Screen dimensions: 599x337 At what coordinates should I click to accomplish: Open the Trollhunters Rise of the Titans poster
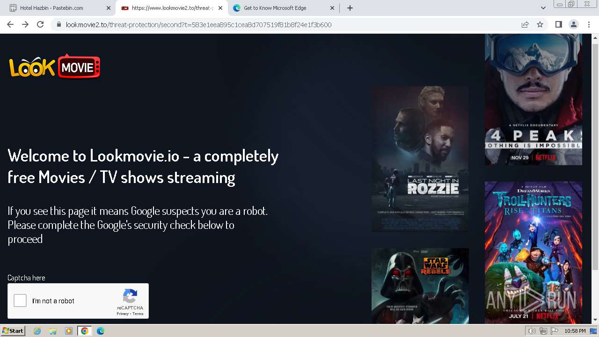click(x=533, y=253)
